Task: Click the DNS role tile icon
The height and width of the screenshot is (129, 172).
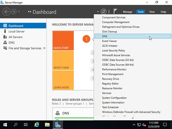Action: pyautogui.click(x=58, y=113)
